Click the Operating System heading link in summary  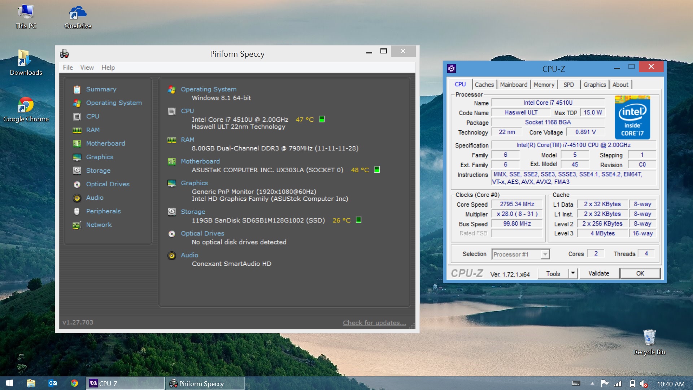[209, 89]
